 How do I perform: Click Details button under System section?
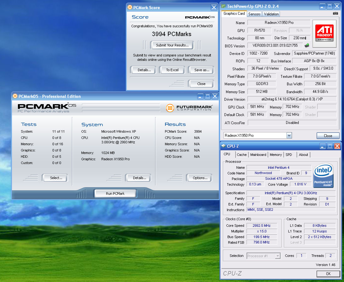(139, 178)
